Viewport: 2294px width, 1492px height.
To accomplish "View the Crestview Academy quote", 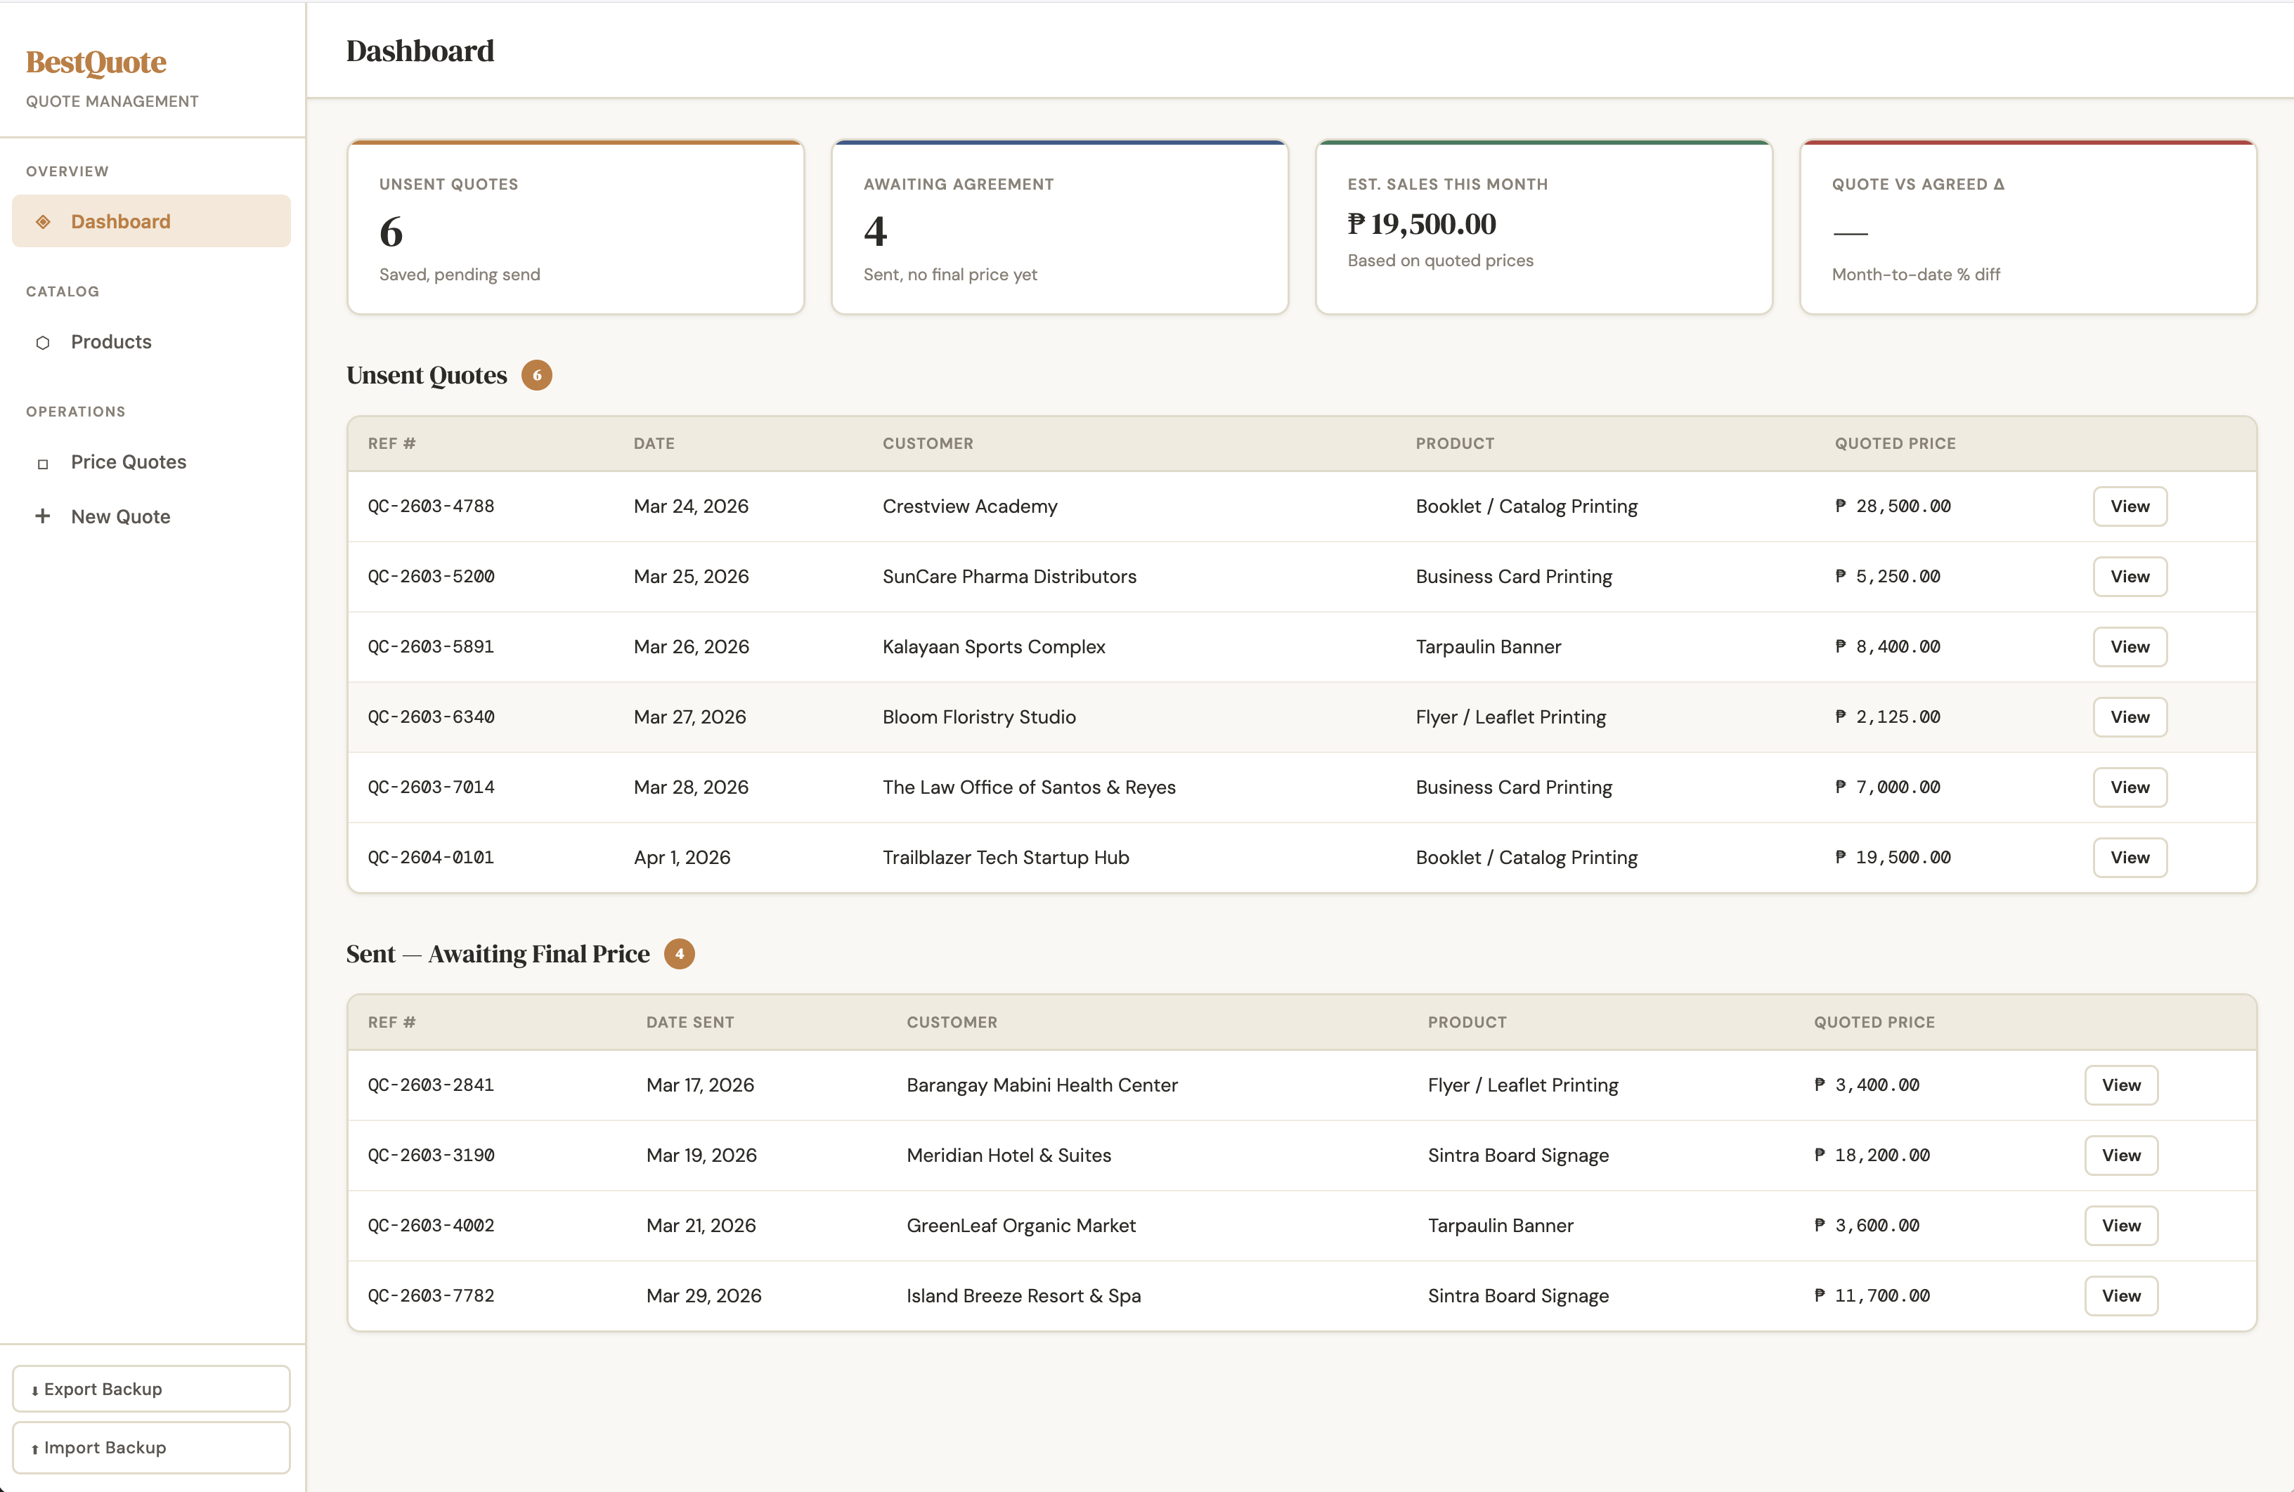I will [2129, 506].
